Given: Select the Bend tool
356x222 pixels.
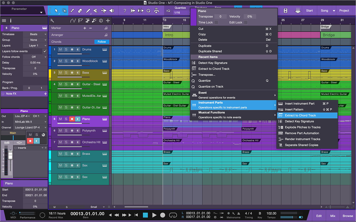Looking at the screenshot, I should pyautogui.click(x=103, y=11).
